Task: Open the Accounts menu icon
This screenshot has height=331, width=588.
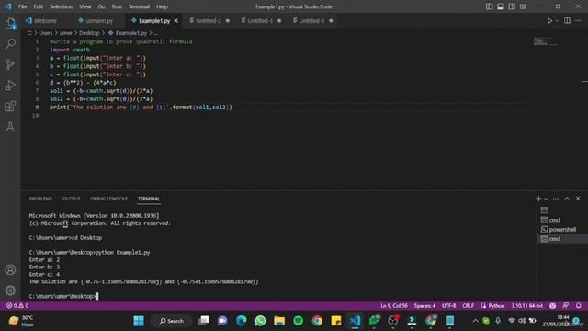Action: 10,269
